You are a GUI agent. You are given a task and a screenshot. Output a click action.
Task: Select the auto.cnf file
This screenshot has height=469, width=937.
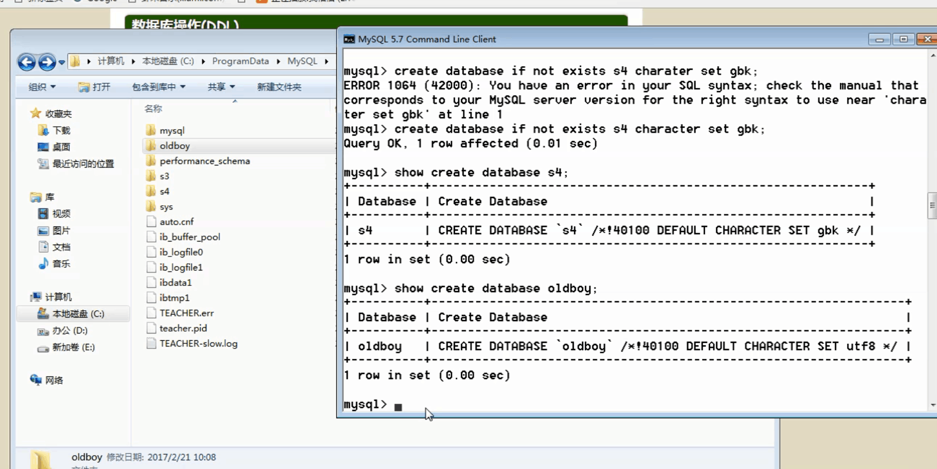pyautogui.click(x=176, y=221)
